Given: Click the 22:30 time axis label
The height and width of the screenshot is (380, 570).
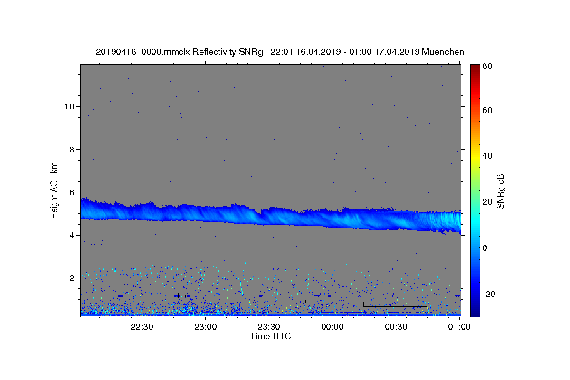Looking at the screenshot, I should pos(142,327).
